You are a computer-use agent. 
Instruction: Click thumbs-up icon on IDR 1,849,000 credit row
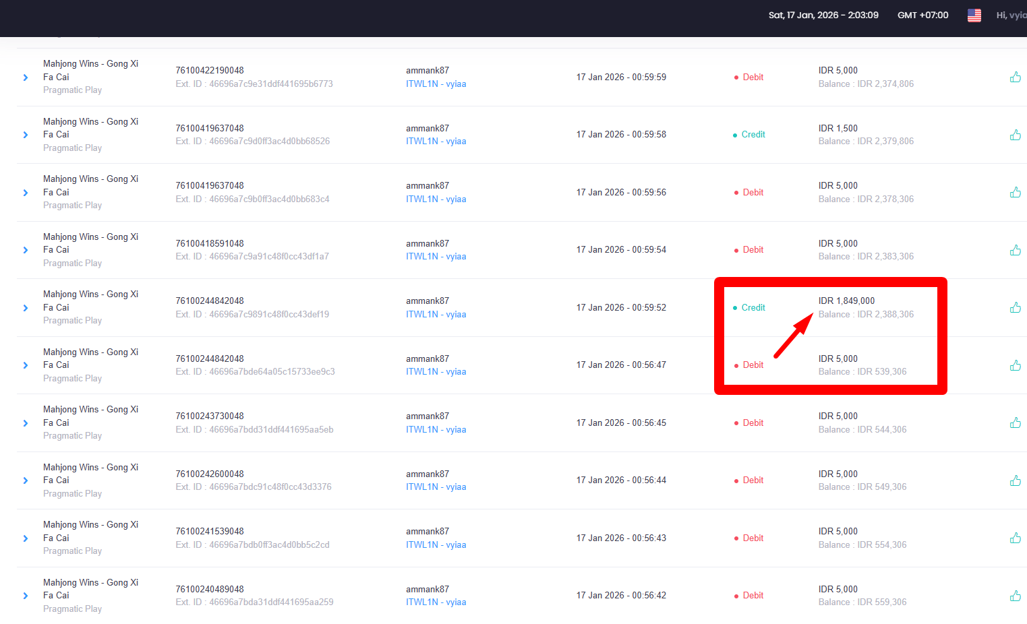(x=1015, y=307)
